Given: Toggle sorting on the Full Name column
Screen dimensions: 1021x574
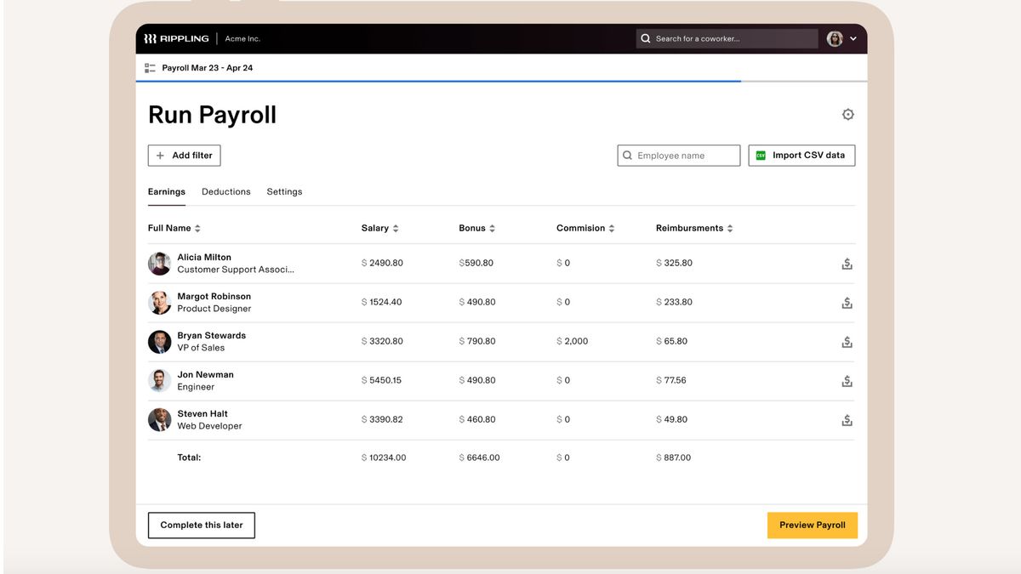Looking at the screenshot, I should point(197,228).
